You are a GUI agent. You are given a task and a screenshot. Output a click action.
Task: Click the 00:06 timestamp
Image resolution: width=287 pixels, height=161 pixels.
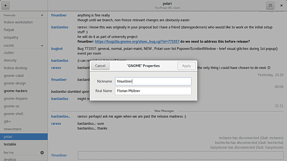tap(279, 87)
